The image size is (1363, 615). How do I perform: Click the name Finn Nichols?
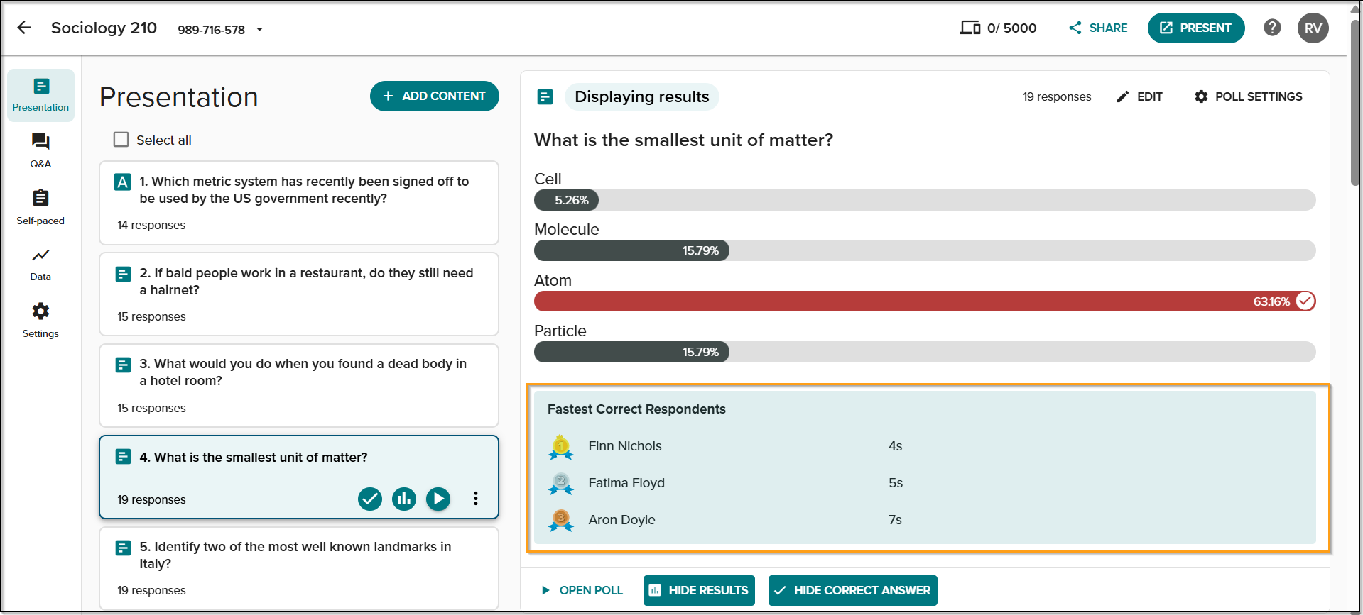625,446
